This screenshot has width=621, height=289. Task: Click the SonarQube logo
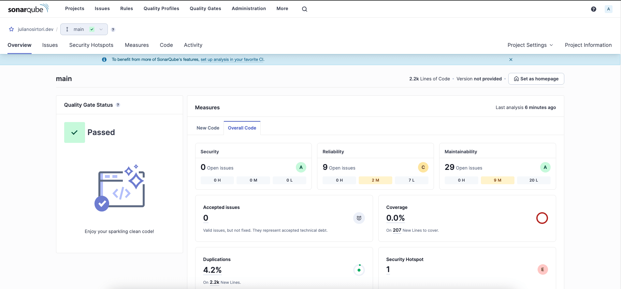point(28,8)
